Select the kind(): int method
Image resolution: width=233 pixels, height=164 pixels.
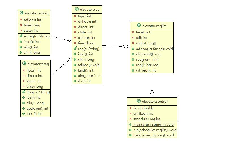[86, 70]
